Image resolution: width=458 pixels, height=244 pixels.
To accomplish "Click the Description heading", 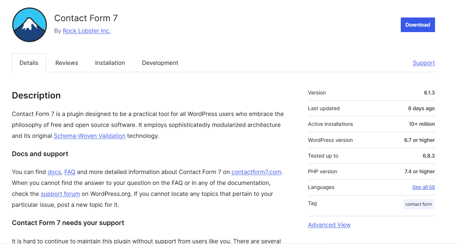I will (x=36, y=96).
